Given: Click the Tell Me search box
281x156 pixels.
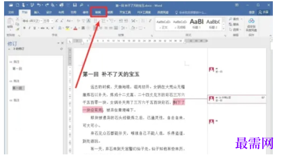Looking at the screenshot, I should tap(191, 12).
